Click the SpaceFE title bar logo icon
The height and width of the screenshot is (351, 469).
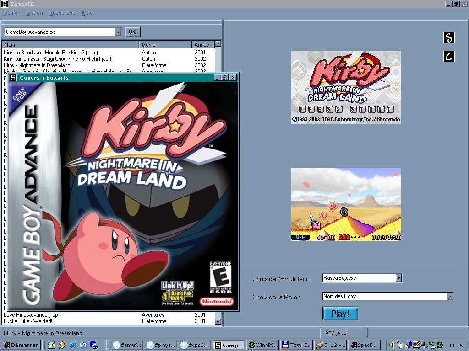point(5,4)
